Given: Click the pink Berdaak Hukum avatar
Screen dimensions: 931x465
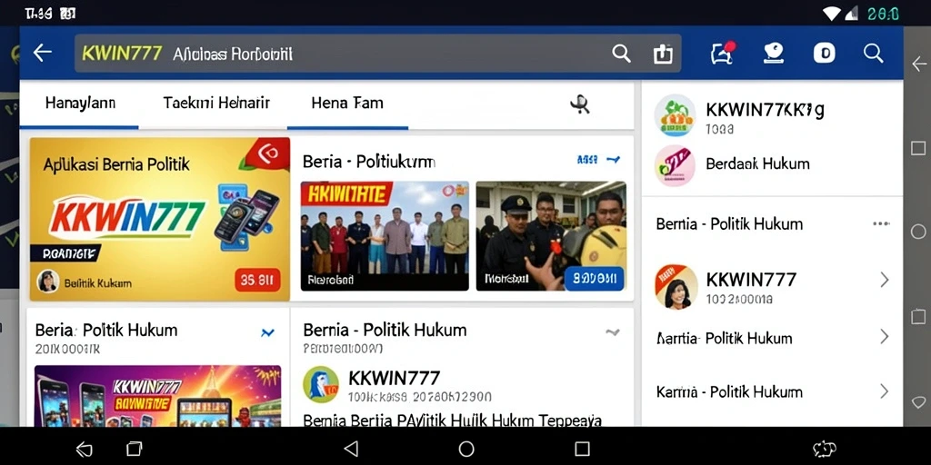Looking at the screenshot, I should (x=675, y=165).
